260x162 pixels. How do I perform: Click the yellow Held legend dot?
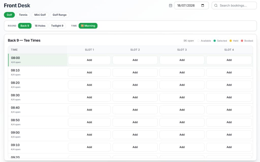click(x=231, y=41)
